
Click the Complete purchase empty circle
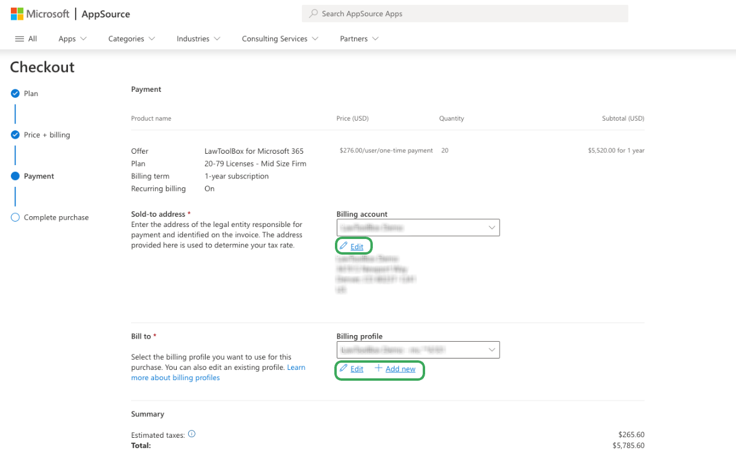(16, 217)
